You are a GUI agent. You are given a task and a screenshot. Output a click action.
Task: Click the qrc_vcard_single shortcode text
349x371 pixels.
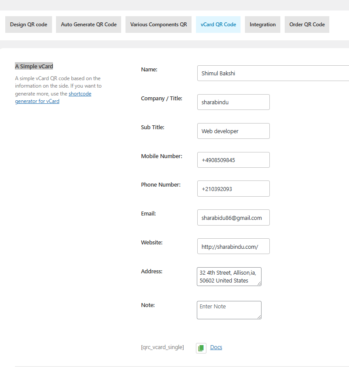pos(162,347)
